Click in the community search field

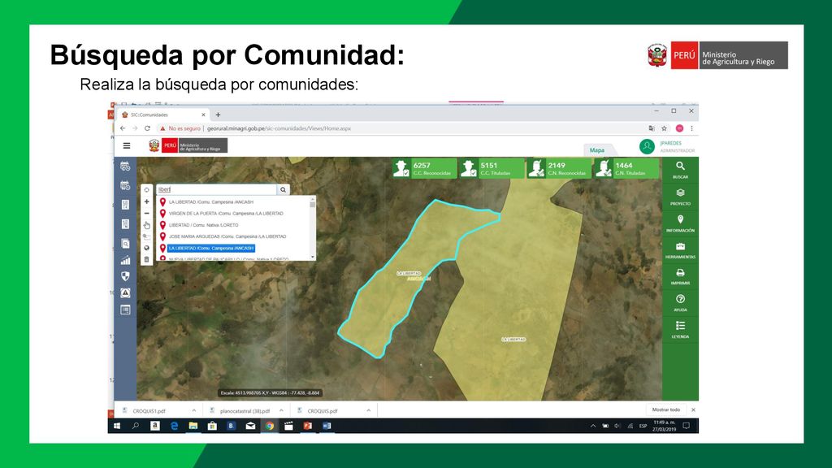click(216, 189)
